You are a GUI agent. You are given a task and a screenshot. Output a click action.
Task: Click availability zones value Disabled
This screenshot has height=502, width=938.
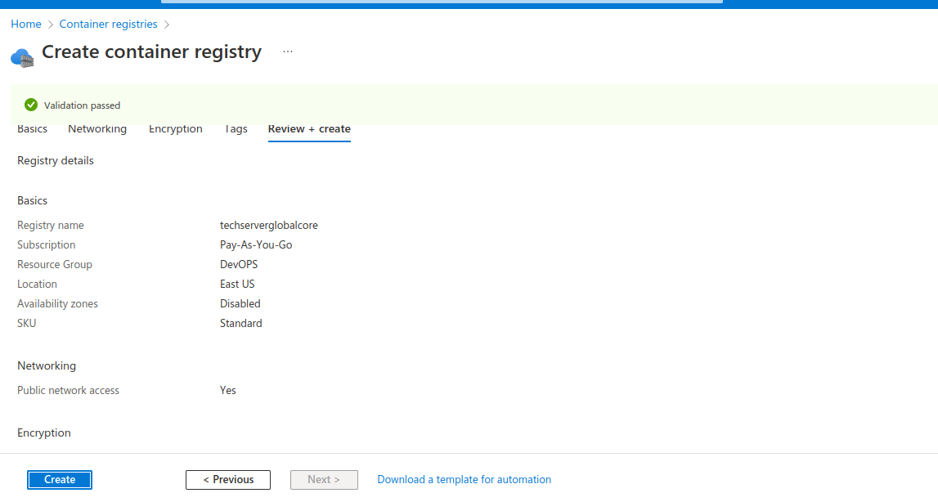pos(240,303)
